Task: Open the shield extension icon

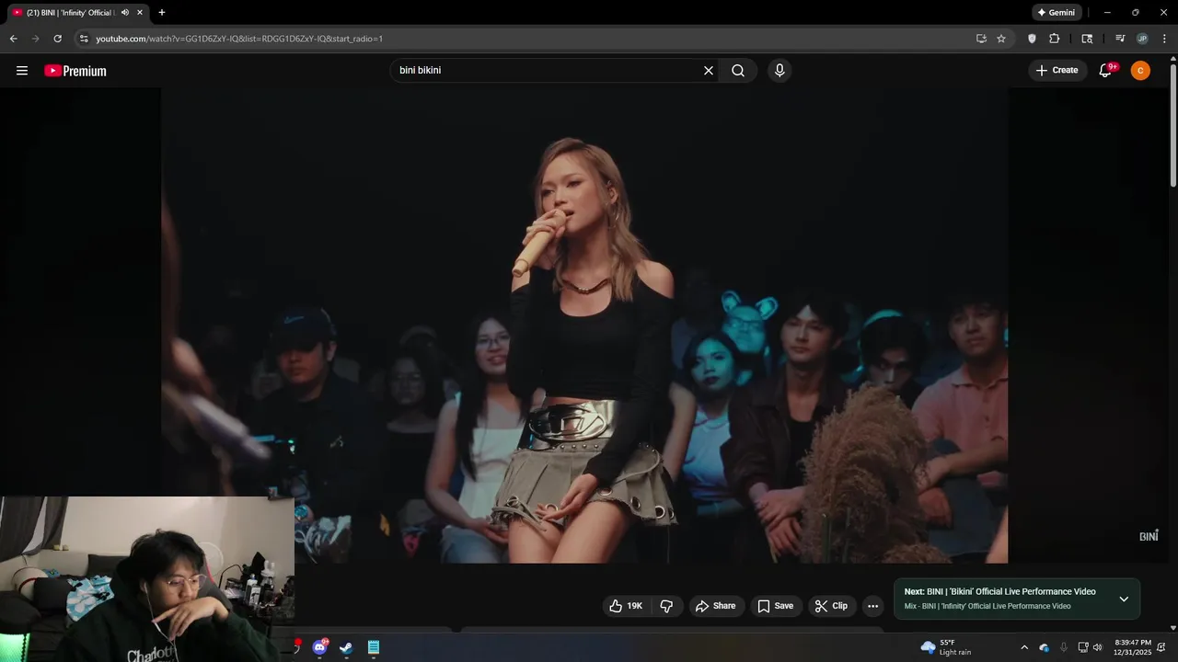Action: [x=1032, y=39]
